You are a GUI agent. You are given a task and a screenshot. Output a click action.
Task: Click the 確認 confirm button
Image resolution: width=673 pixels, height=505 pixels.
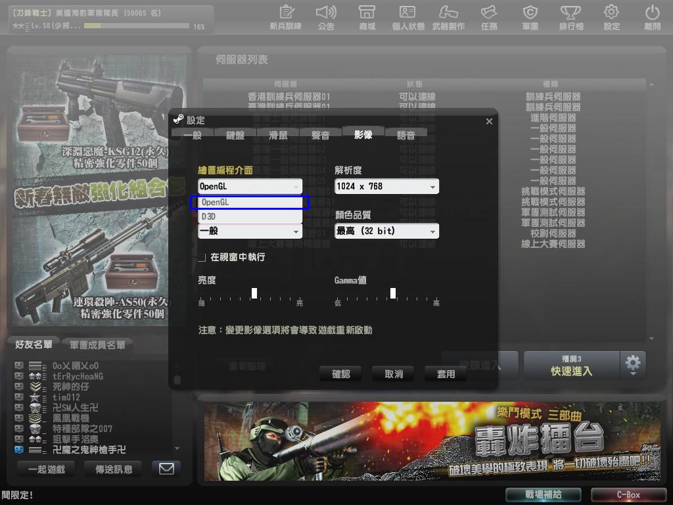click(x=341, y=374)
